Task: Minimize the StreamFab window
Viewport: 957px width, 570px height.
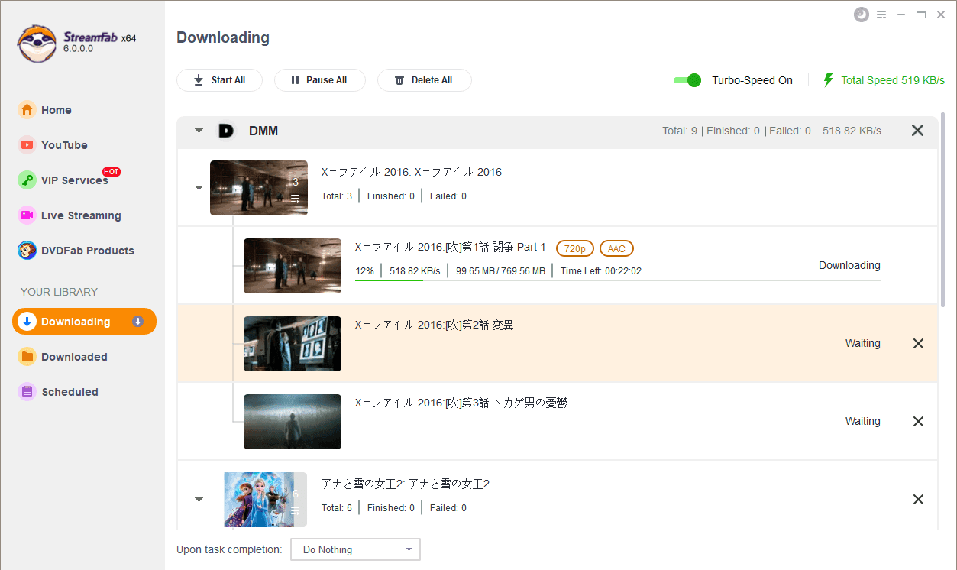Action: coord(901,15)
